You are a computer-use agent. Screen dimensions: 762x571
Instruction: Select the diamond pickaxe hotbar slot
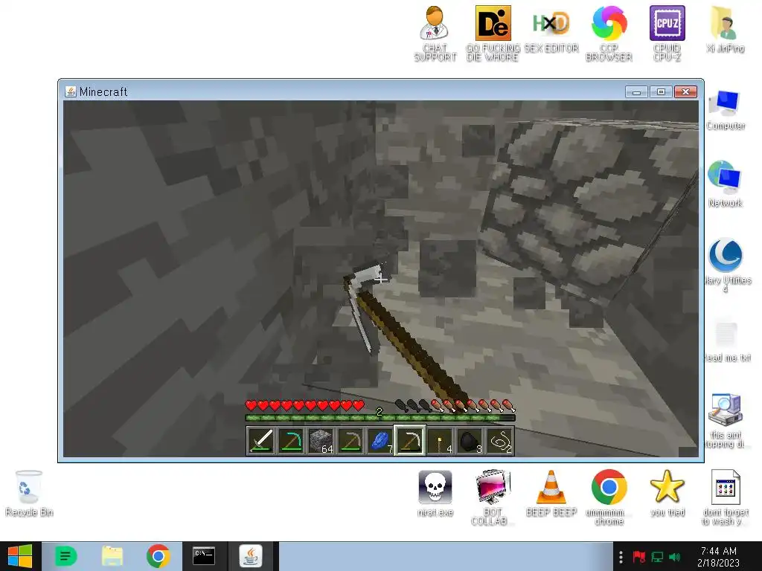pyautogui.click(x=291, y=441)
